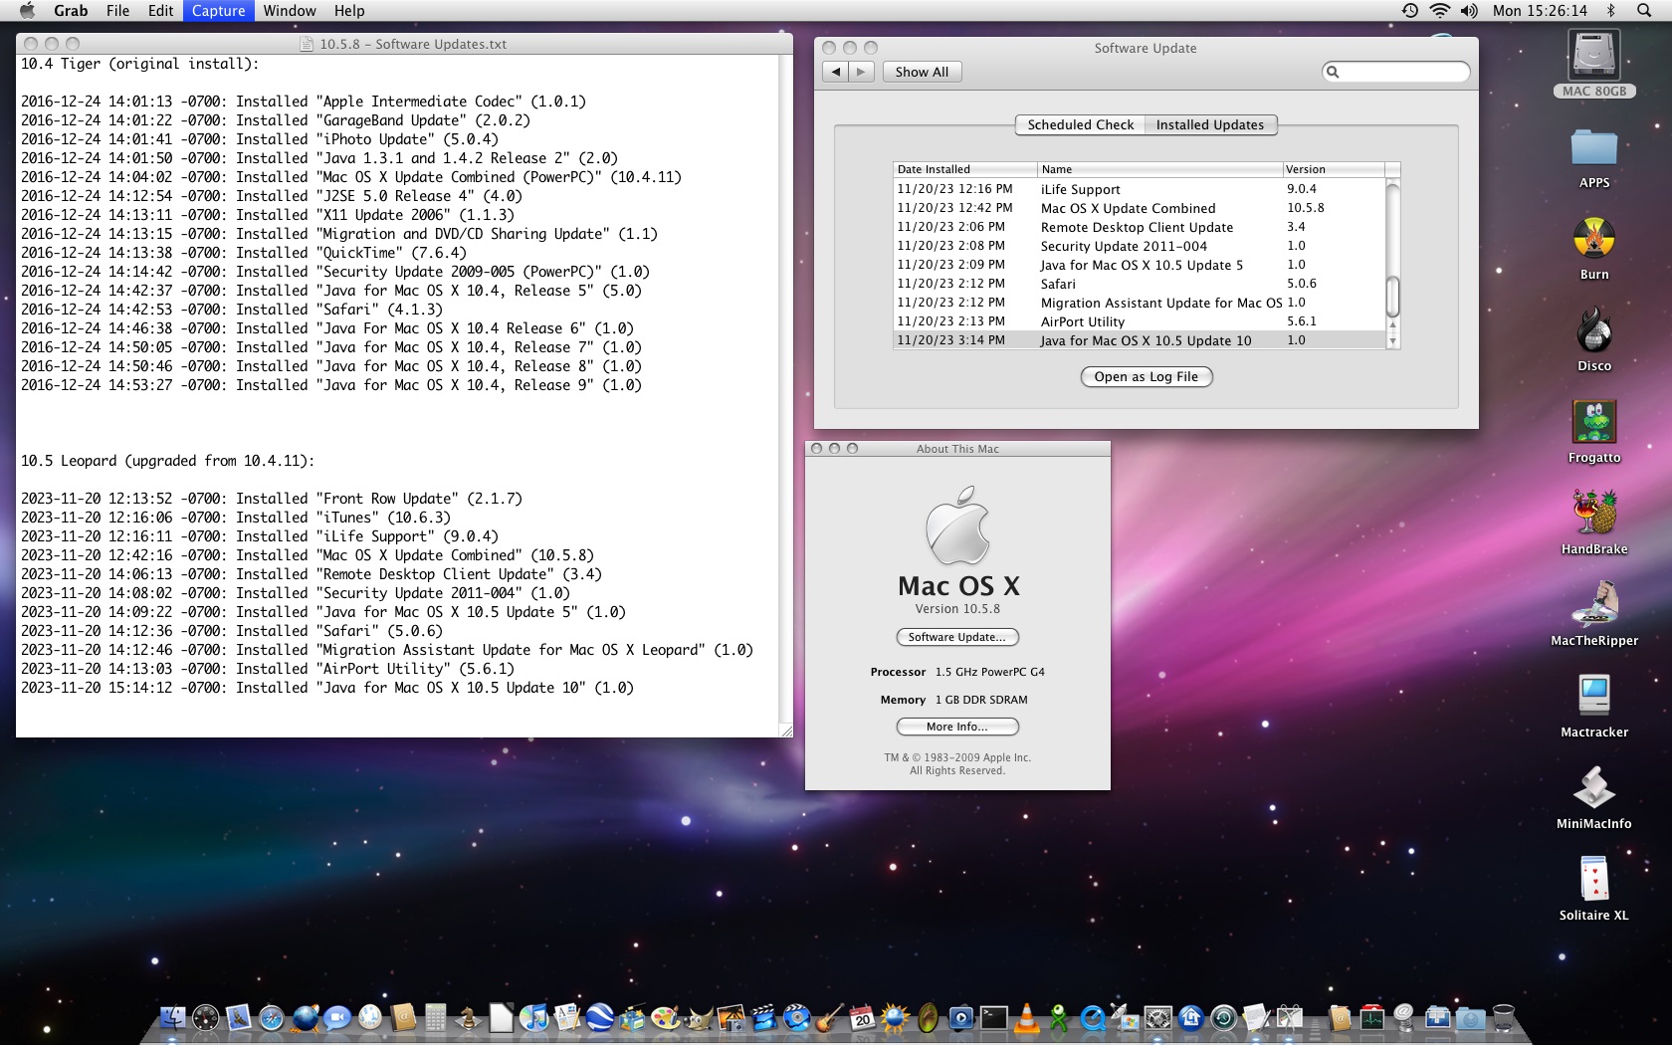This screenshot has width=1672, height=1045.
Task: Sort updates by Date Installed column
Action: pos(965,169)
